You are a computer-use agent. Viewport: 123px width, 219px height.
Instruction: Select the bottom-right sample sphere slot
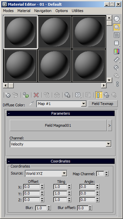89,66
